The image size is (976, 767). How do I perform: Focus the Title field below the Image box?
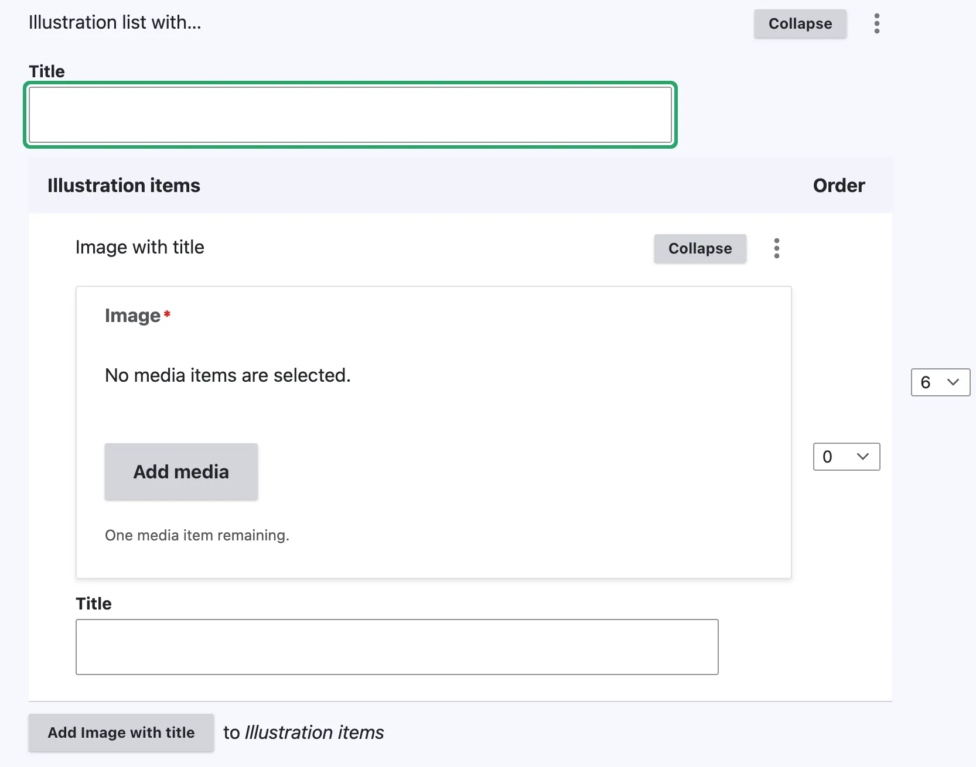[x=397, y=647]
